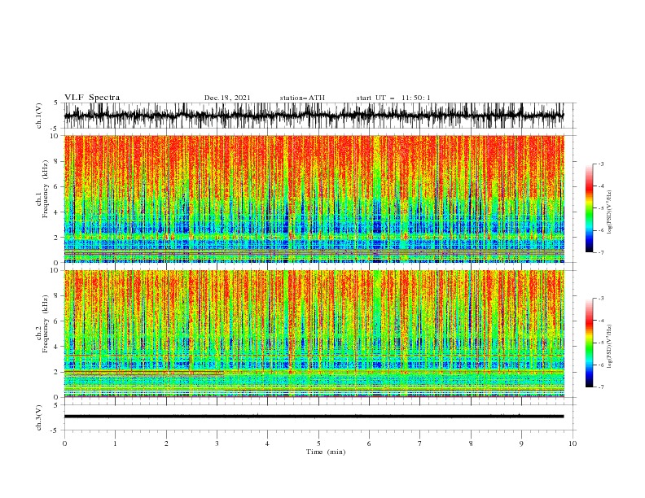Select the 'VLF Spectra' title text
The width and height of the screenshot is (645, 498).
coord(92,98)
